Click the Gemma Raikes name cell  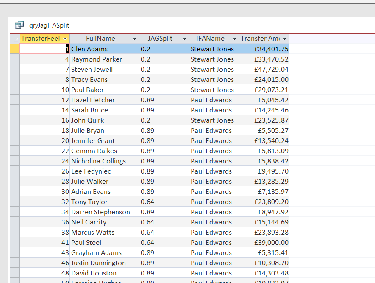(x=105, y=151)
